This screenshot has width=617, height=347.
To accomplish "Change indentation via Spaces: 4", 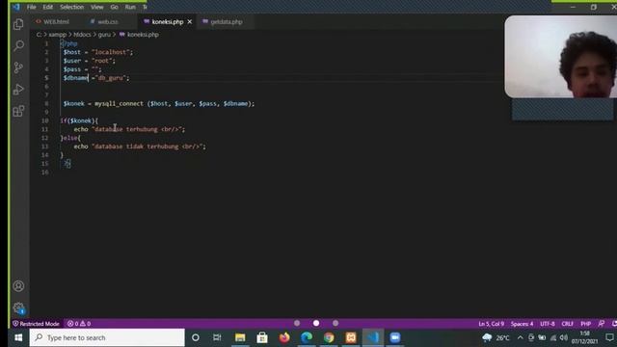I will 522,324.
